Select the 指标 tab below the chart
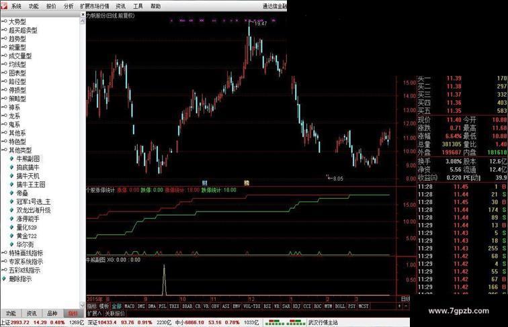 (92, 306)
